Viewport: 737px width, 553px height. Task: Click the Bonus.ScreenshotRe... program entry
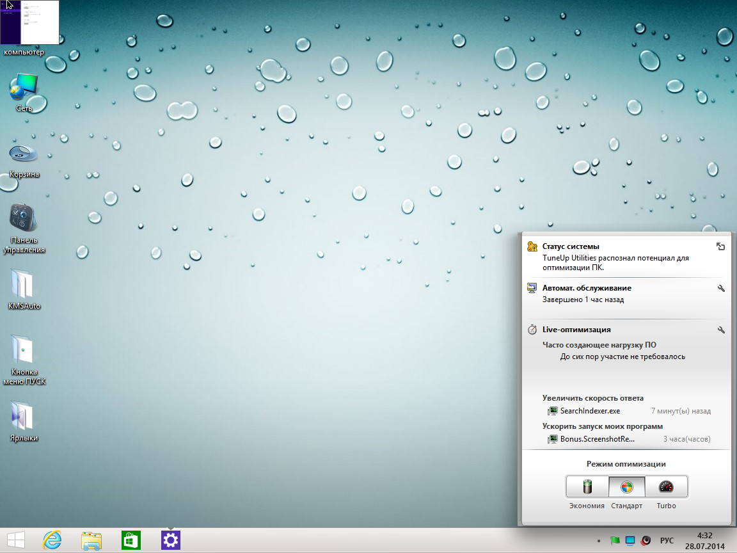(597, 439)
